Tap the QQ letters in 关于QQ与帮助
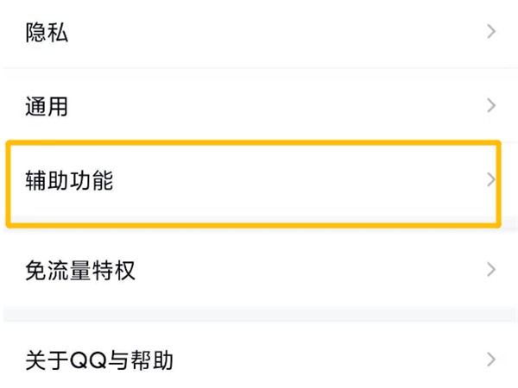 pyautogui.click(x=86, y=360)
